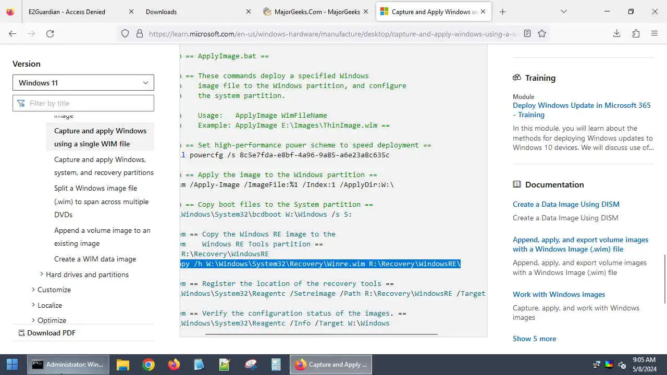Click the Reagentc /Info /Target line

[x=285, y=323]
